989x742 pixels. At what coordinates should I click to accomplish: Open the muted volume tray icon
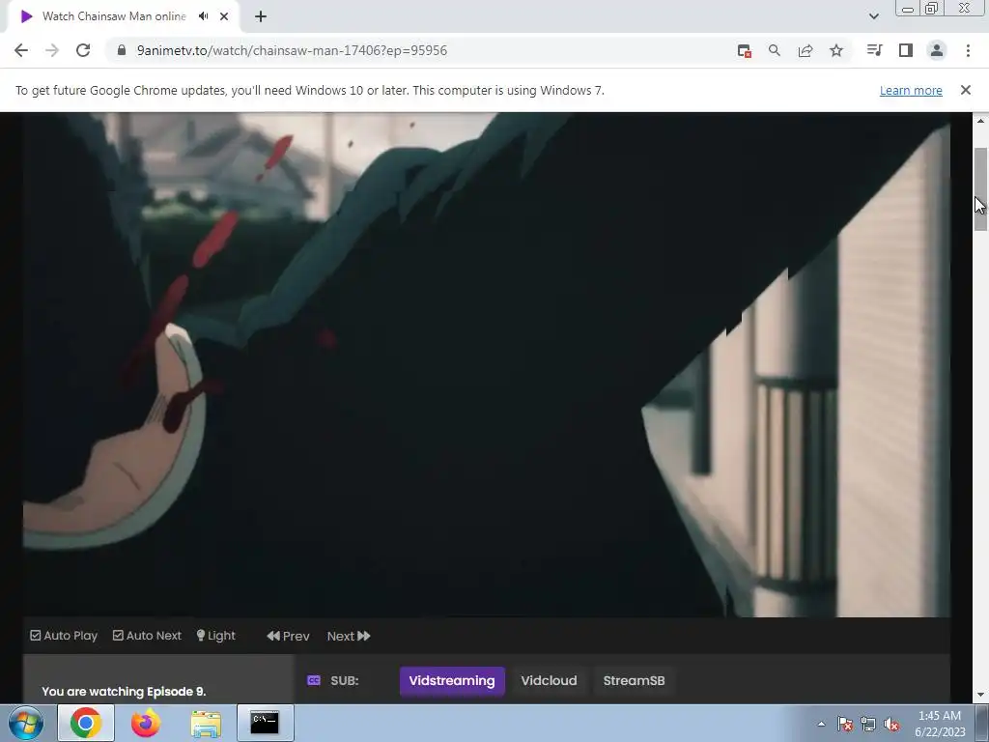point(891,724)
